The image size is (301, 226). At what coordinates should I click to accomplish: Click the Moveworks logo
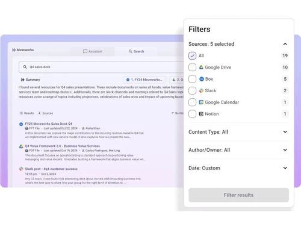[23, 50]
